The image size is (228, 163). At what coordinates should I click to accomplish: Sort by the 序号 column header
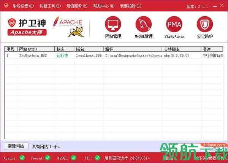pos(11,49)
